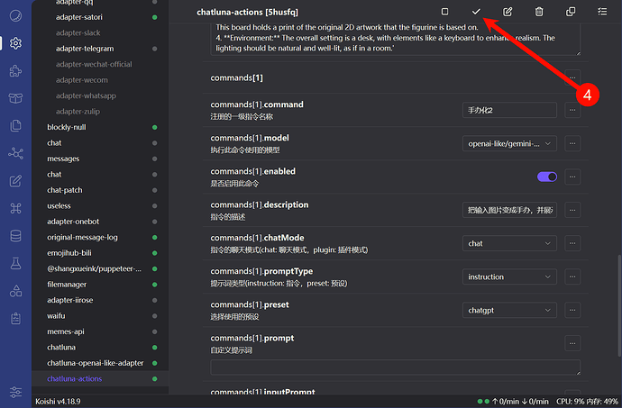Click the checkmark save config icon
Screen dimensions: 622x408
[x=476, y=12]
